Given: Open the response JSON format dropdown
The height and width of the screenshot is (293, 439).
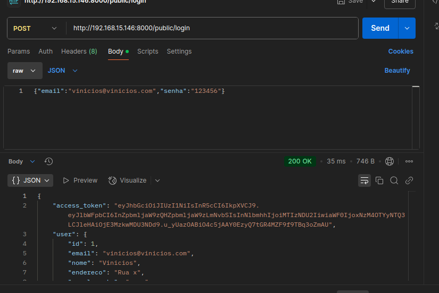Looking at the screenshot, I should point(30,180).
